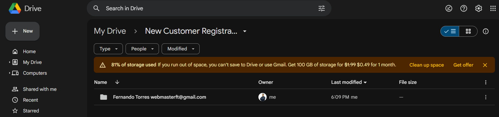Click the New button
The image size is (499, 117).
tap(23, 31)
